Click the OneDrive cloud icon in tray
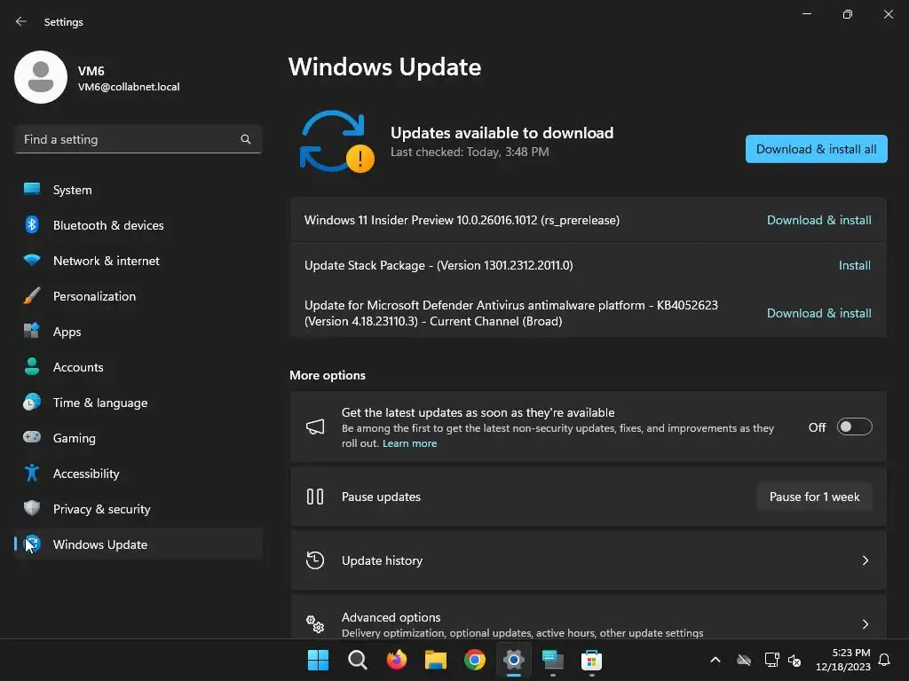 (x=744, y=660)
